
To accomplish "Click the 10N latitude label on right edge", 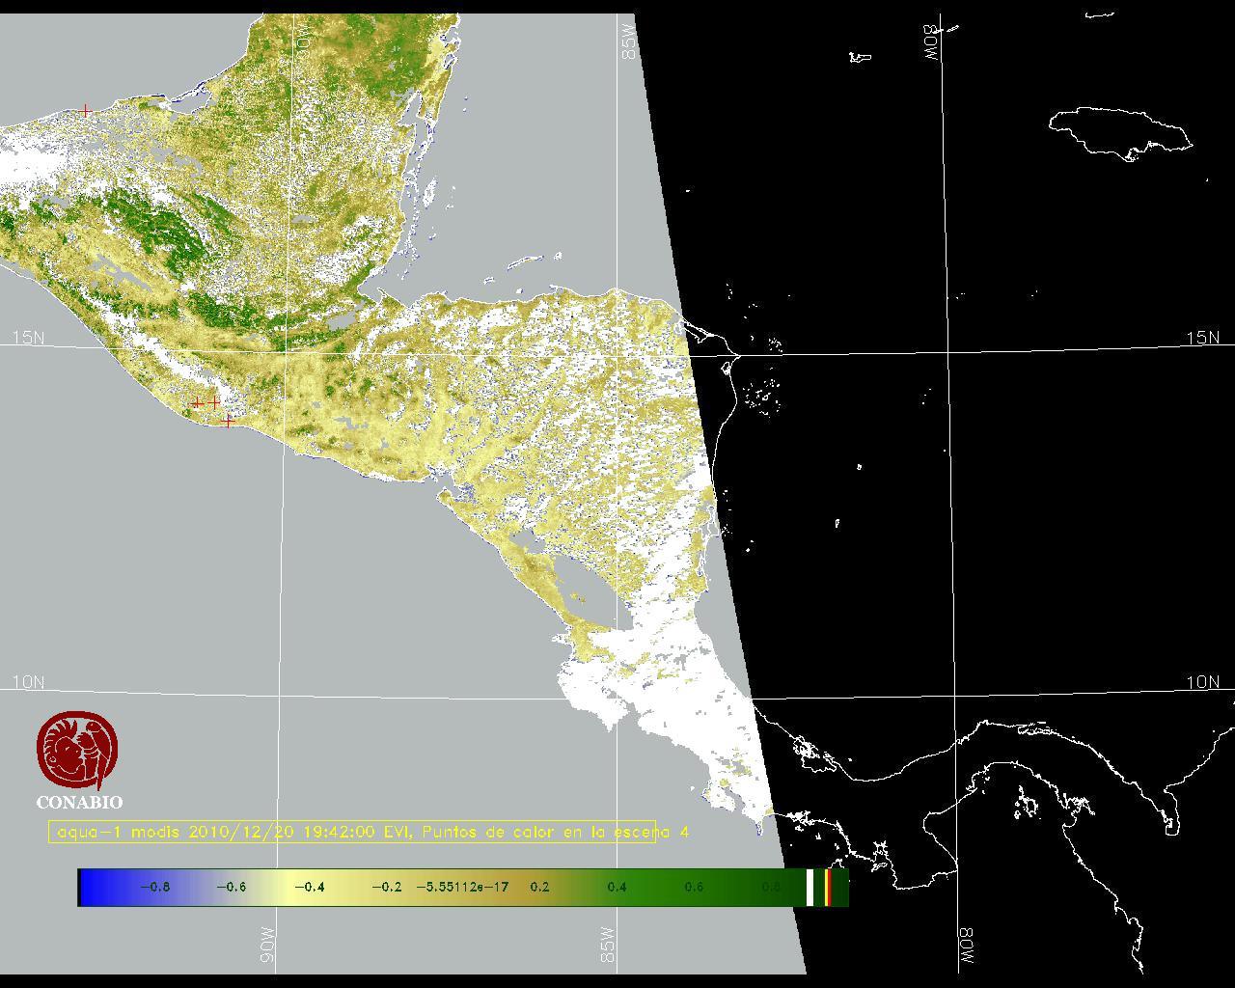I will 1202,682.
